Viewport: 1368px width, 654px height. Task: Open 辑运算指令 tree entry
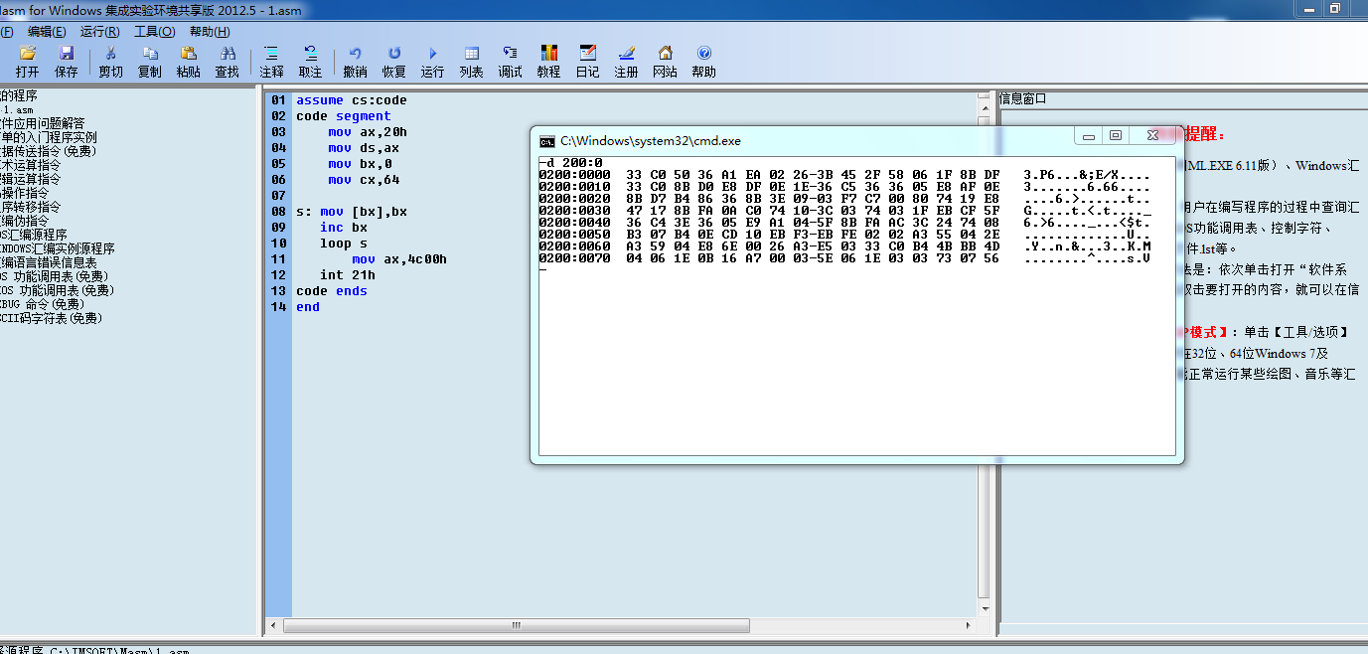[x=31, y=179]
